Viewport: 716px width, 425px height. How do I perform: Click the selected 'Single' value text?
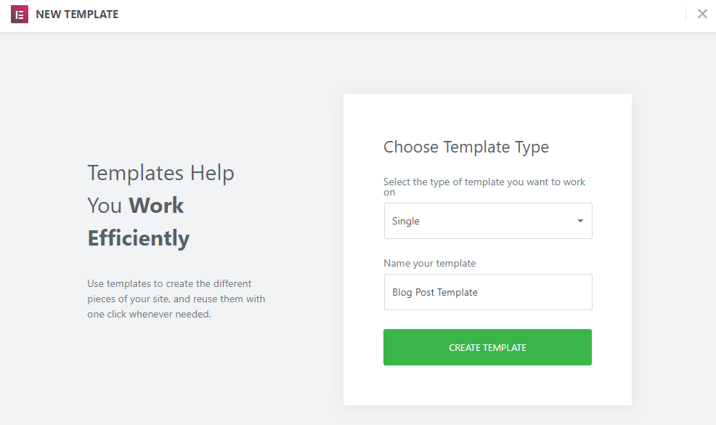point(406,222)
